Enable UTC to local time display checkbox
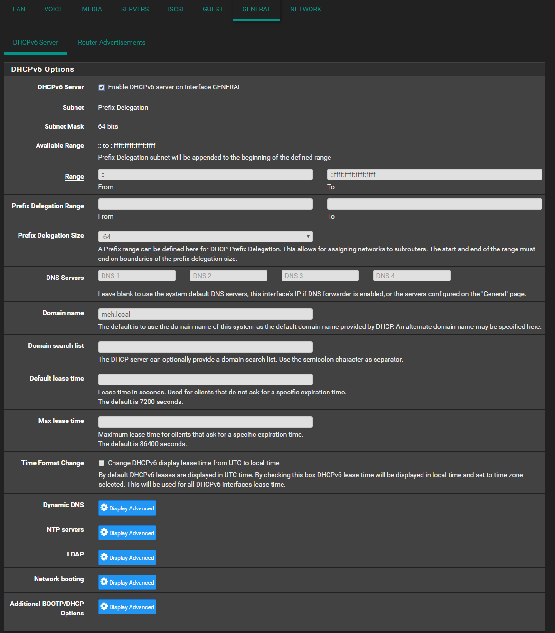The image size is (555, 633). pyautogui.click(x=102, y=463)
